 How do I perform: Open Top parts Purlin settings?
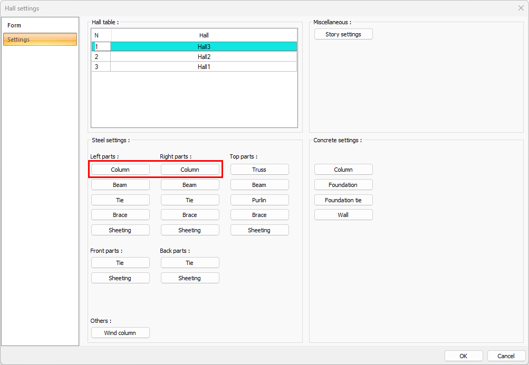[x=259, y=200]
